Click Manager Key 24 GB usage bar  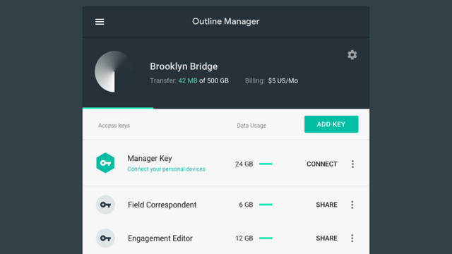pyautogui.click(x=266, y=164)
